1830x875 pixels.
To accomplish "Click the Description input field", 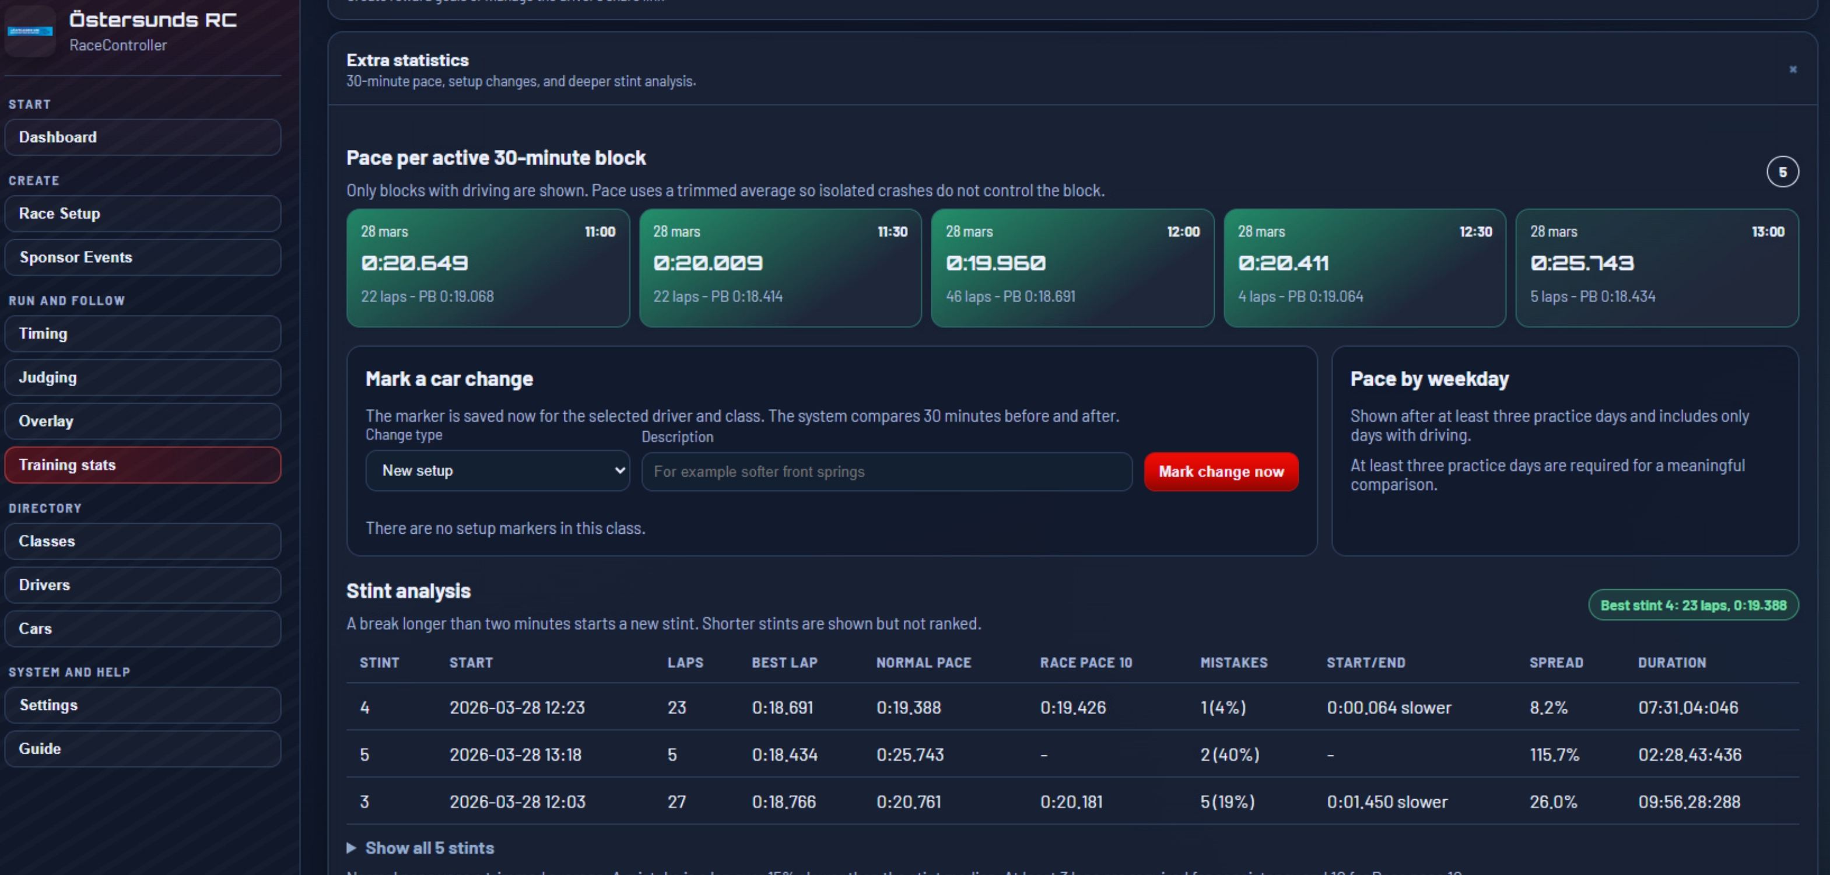I will pyautogui.click(x=886, y=472).
